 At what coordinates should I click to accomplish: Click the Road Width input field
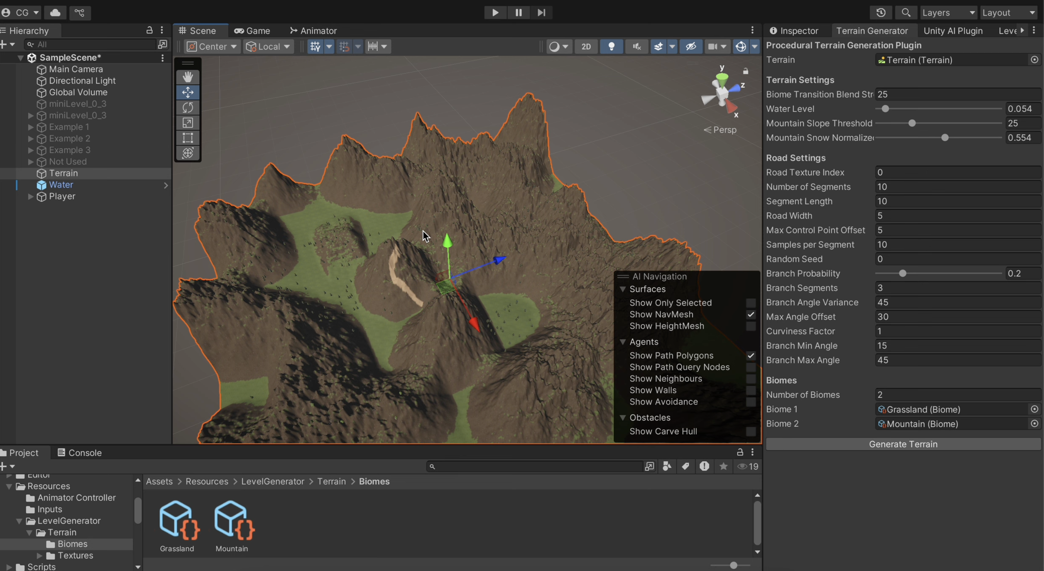click(958, 216)
